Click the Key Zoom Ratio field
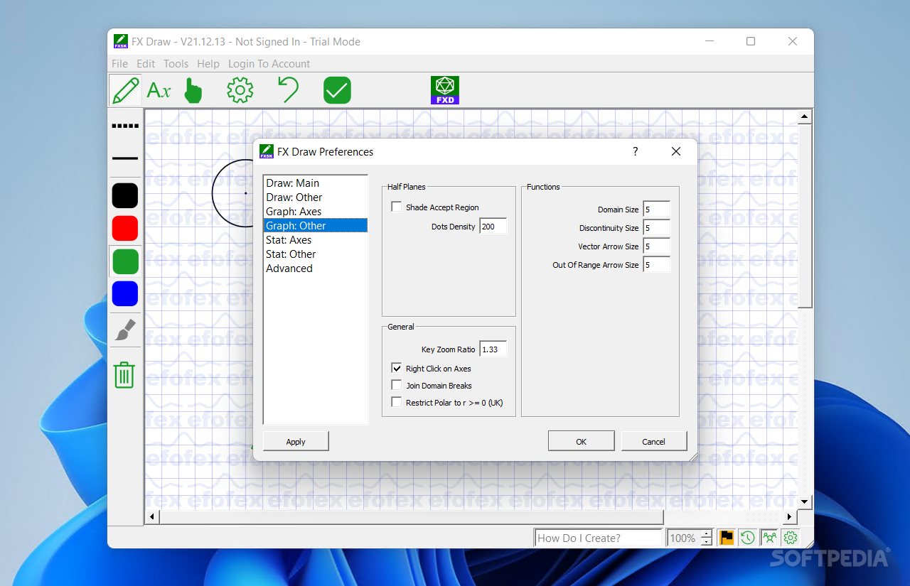 (493, 349)
